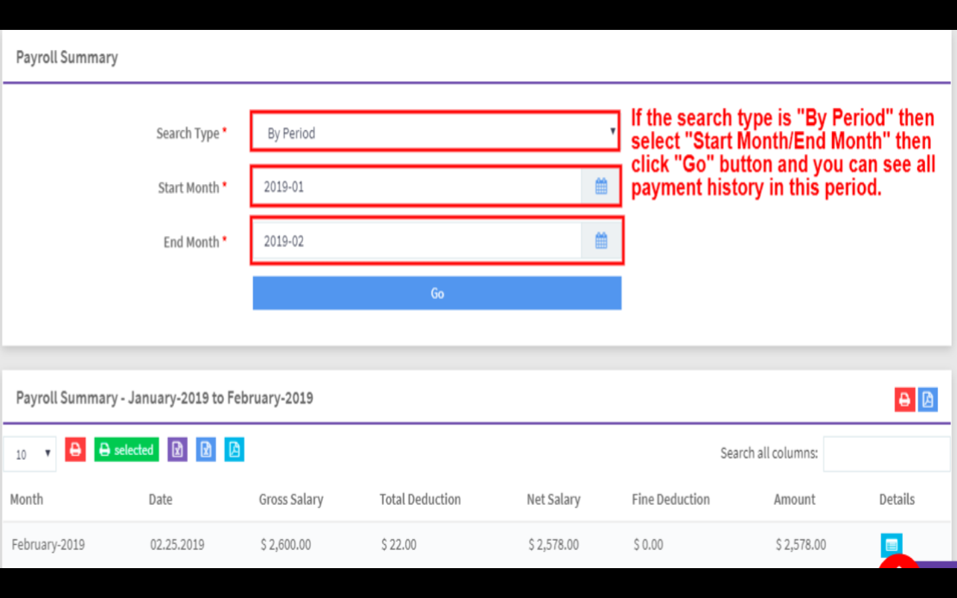Click the purple Excel export icon
This screenshot has height=598, width=957.
pyautogui.click(x=177, y=450)
